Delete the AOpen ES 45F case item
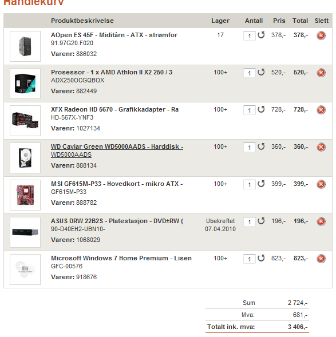The height and width of the screenshot is (337, 336). coord(321,35)
